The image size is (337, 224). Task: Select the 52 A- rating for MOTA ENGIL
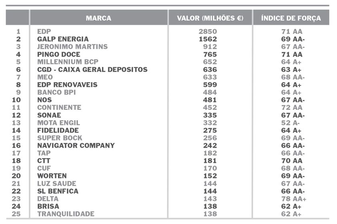(x=291, y=123)
